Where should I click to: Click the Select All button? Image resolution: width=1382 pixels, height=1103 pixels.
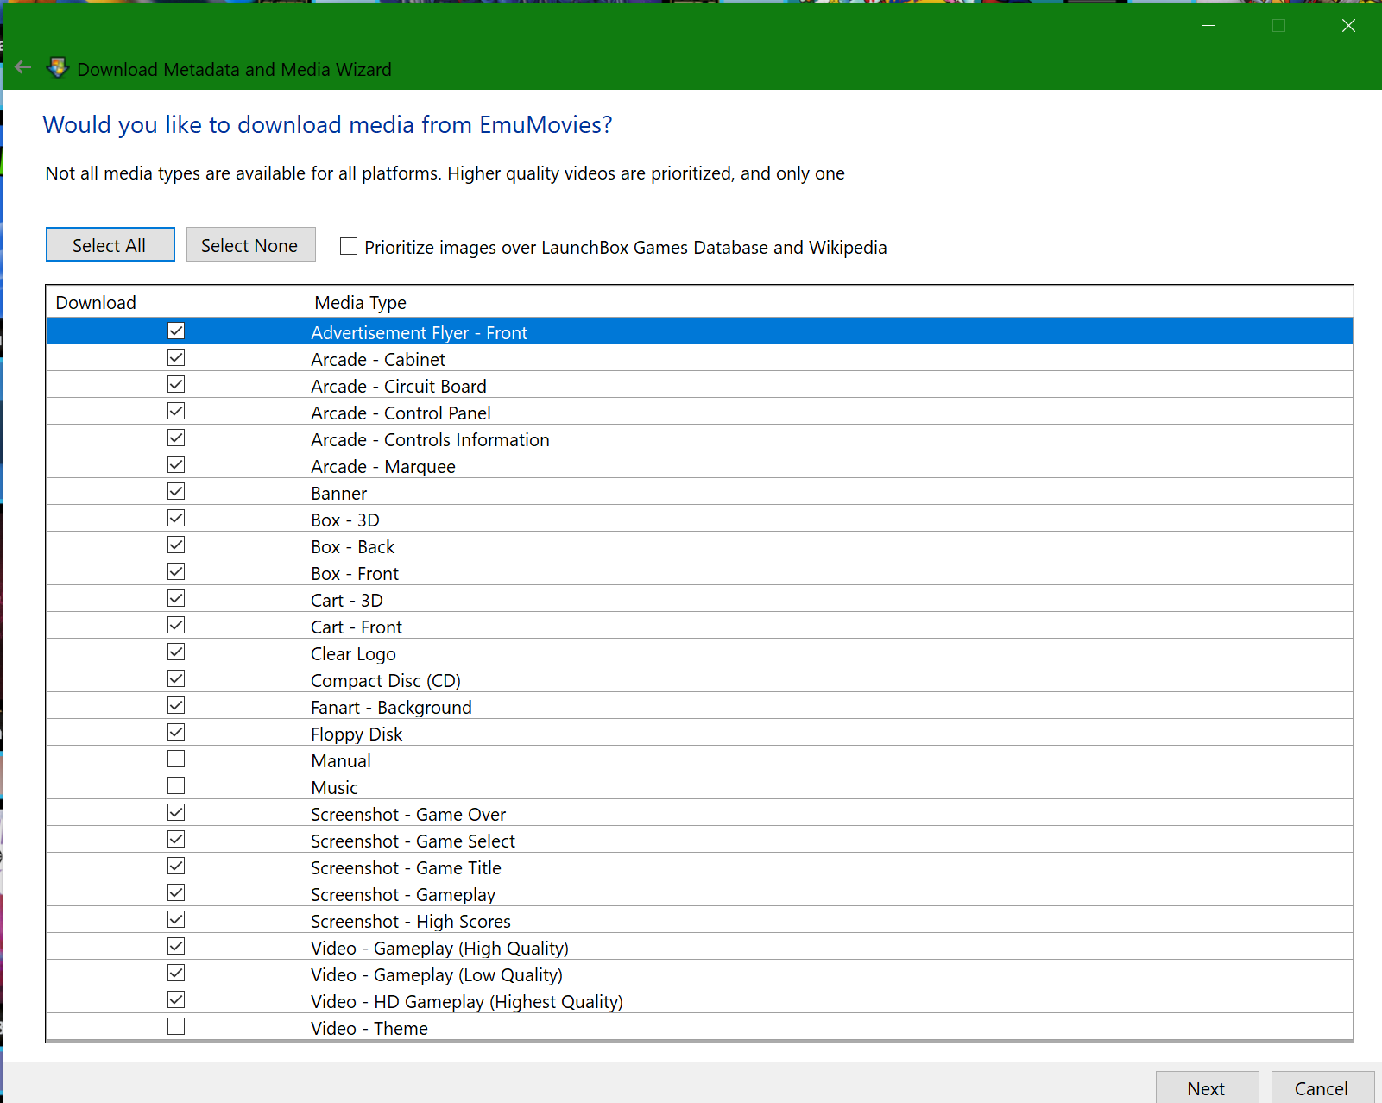tap(110, 245)
